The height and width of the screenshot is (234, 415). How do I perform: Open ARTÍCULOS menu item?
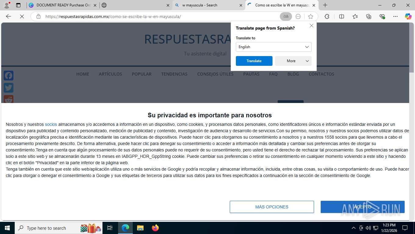(110, 74)
